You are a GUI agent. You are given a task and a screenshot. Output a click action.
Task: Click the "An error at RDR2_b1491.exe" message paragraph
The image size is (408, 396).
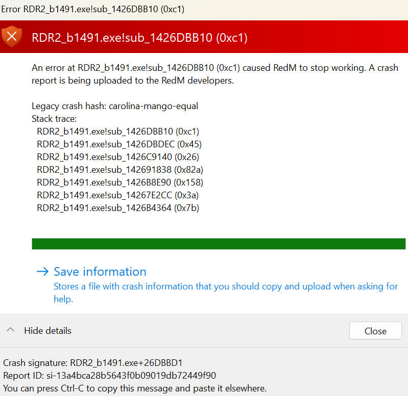click(x=215, y=74)
